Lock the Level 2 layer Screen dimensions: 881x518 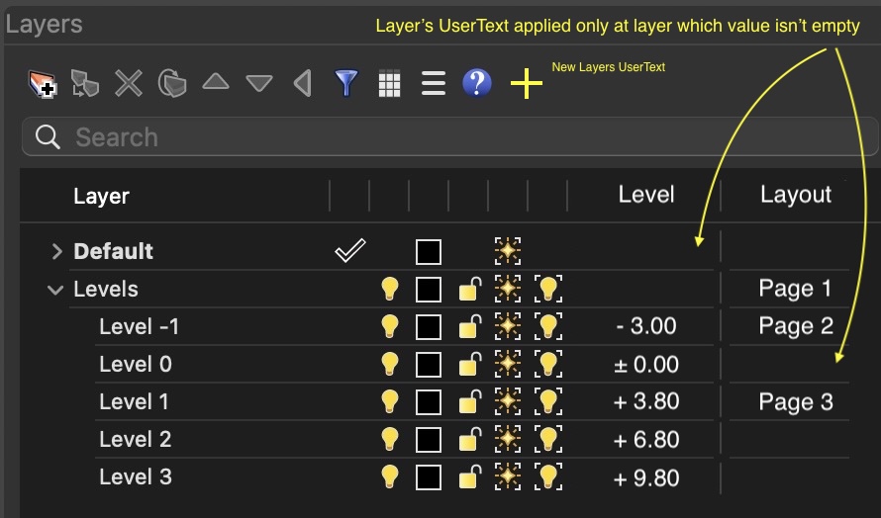470,440
